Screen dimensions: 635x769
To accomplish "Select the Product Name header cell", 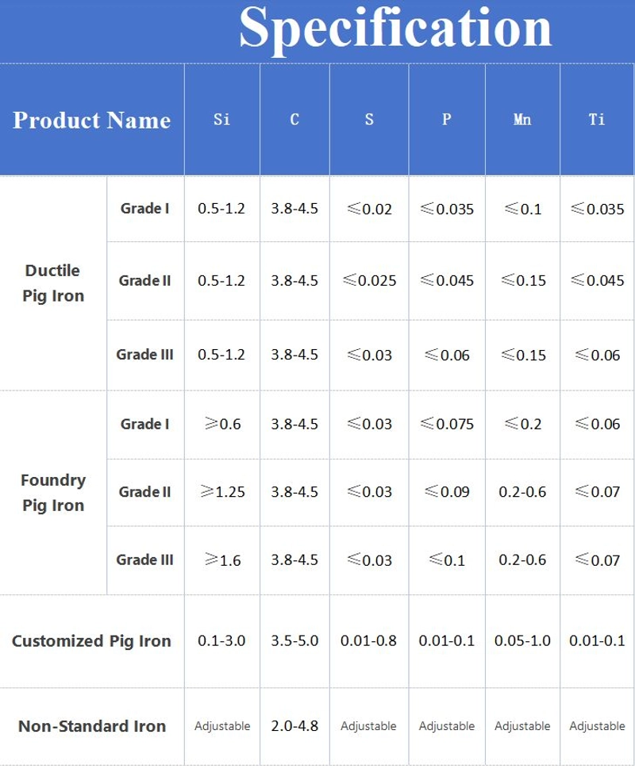I will (92, 120).
